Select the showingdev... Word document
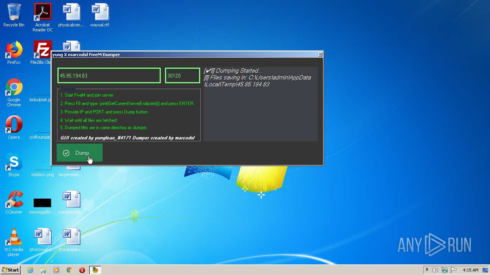This screenshot has width=490, height=275. click(x=71, y=240)
